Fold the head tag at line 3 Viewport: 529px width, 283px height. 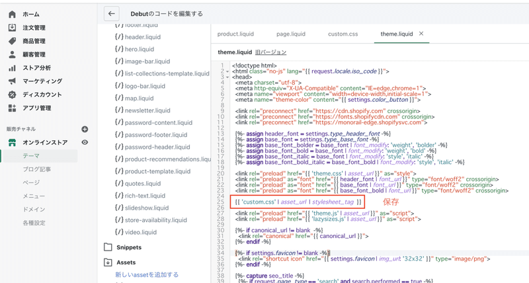(227, 77)
